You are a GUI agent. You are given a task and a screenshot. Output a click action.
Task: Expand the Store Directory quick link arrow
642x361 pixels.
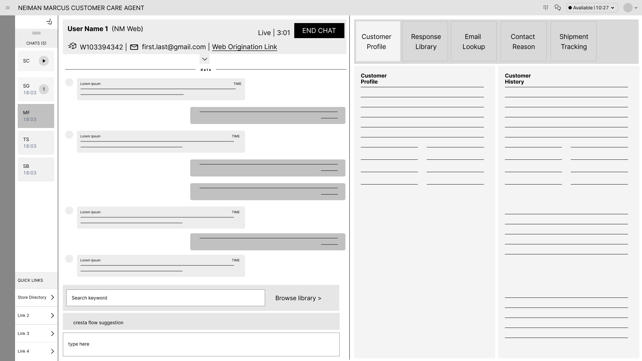[x=52, y=297]
